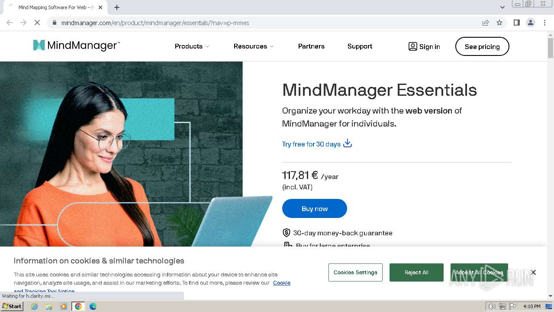Open the tab search chevron
Screen dimensions: 554x312
[502, 7]
